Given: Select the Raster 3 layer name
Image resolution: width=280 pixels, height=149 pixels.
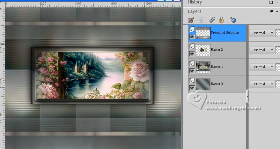Looking at the screenshot, I should [217, 84].
